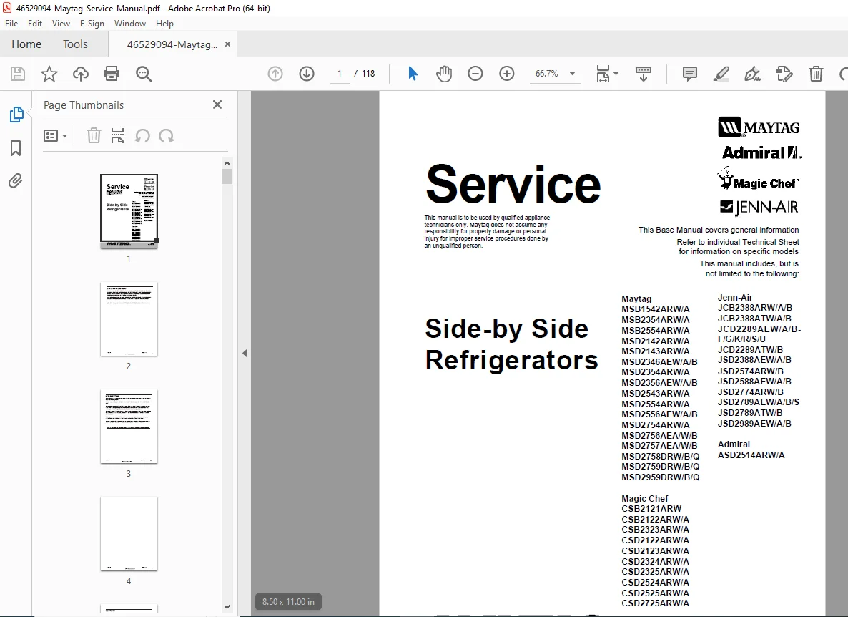Expand fit page options dropdown arrow
This screenshot has width=848, height=617.
click(616, 74)
